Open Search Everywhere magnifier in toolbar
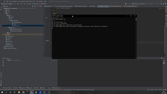This screenshot has width=167, height=94. (161, 4)
